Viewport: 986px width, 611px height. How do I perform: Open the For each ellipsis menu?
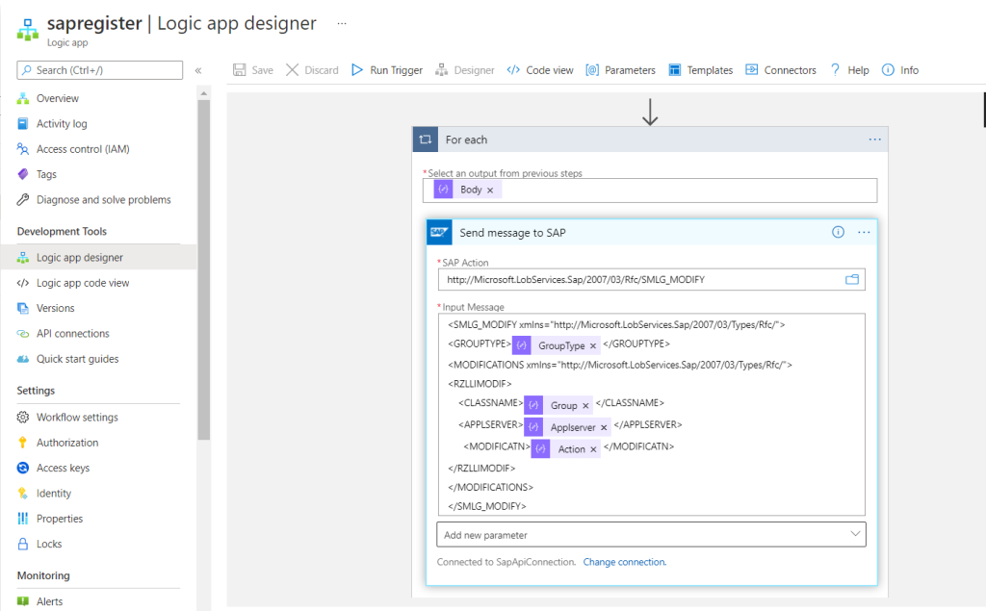874,140
